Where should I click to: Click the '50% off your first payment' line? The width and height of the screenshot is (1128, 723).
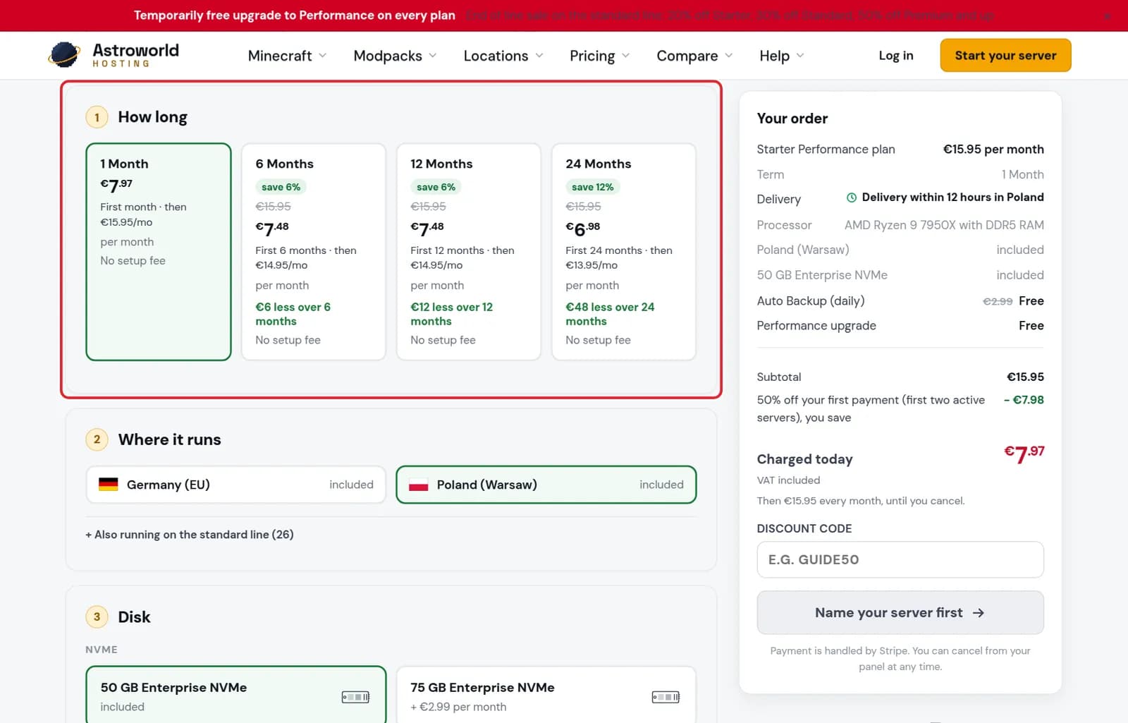tap(871, 408)
